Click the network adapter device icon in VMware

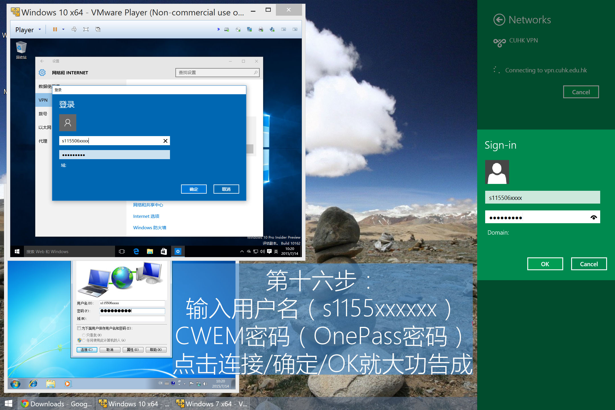[249, 29]
